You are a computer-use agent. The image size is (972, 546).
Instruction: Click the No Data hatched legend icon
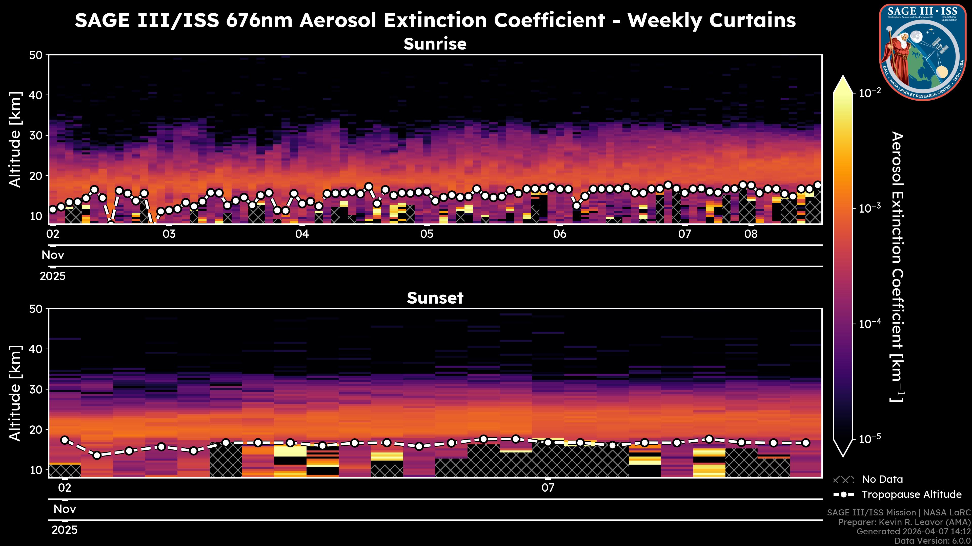tap(843, 480)
